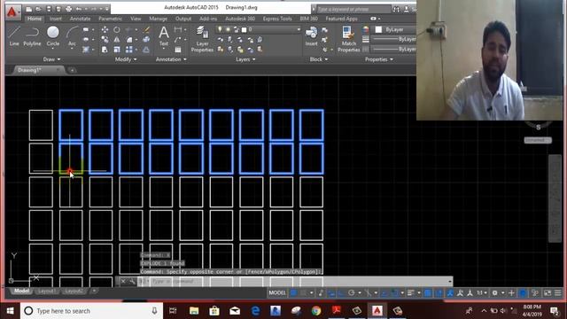Open Google Chrome from taskbar
567x319 pixels.
click(316, 311)
